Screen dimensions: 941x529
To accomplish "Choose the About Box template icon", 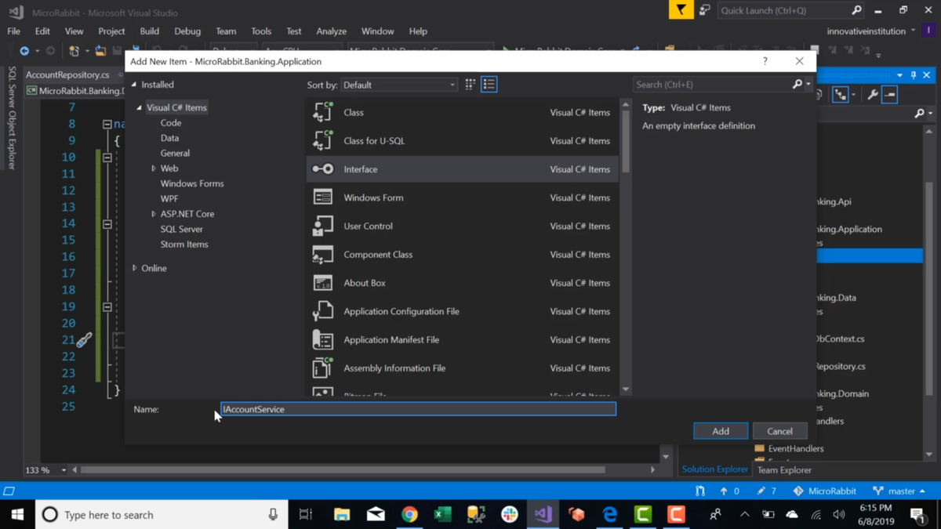I will point(322,283).
